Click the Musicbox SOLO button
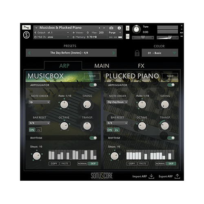Screen dimensions: 204x204 tap(92, 76)
